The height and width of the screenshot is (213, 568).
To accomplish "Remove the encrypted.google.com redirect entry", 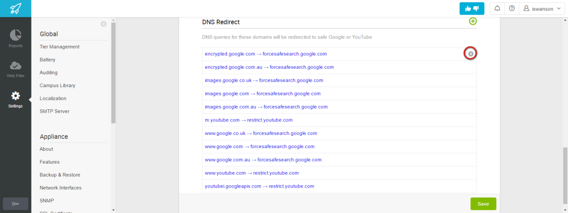I will (x=470, y=54).
